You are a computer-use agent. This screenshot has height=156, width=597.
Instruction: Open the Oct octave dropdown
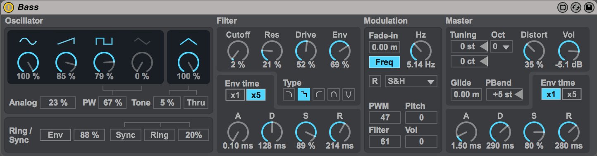[501, 47]
